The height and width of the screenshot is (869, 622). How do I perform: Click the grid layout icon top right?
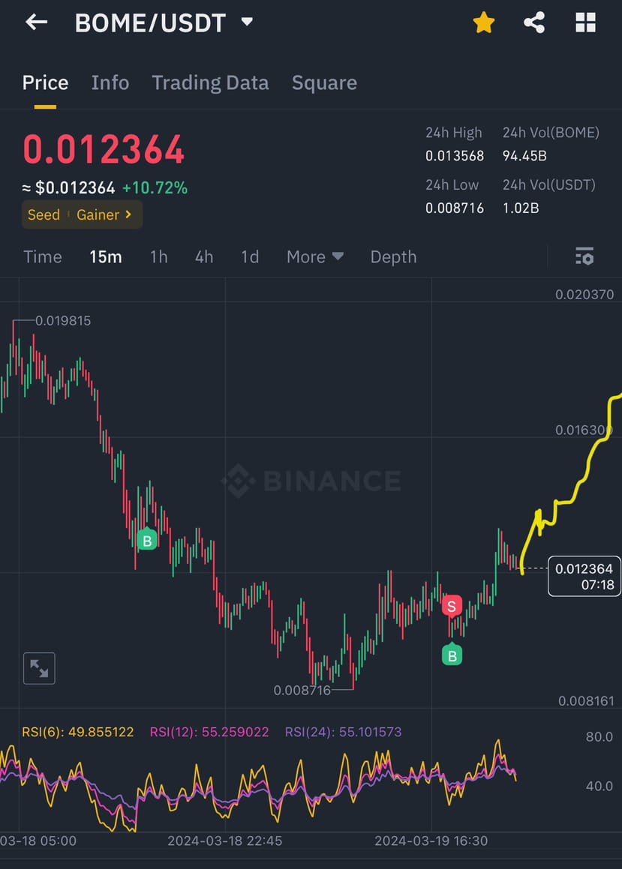(584, 22)
